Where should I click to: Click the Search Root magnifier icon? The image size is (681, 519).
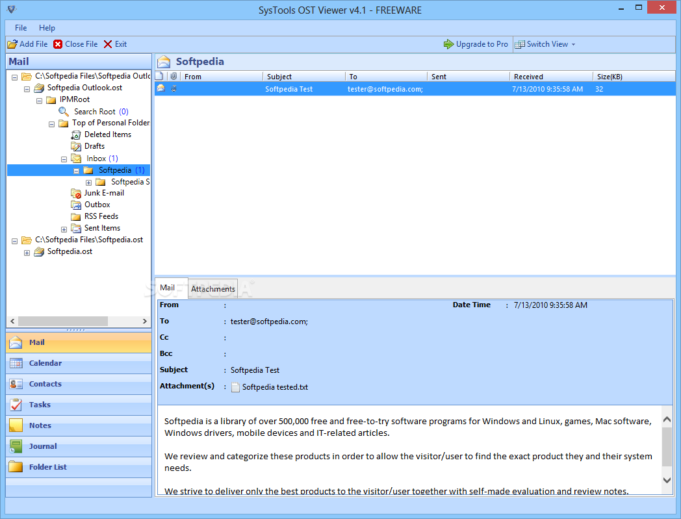pos(64,112)
